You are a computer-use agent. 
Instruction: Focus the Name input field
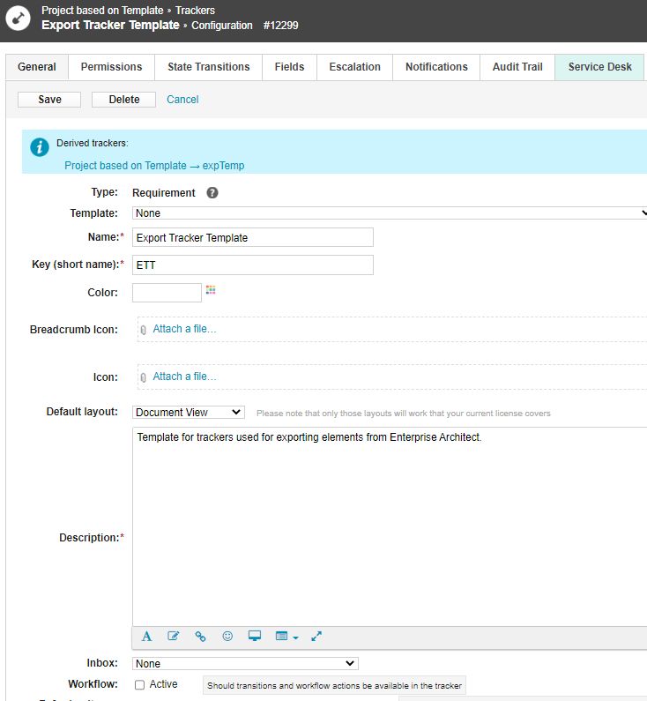253,237
